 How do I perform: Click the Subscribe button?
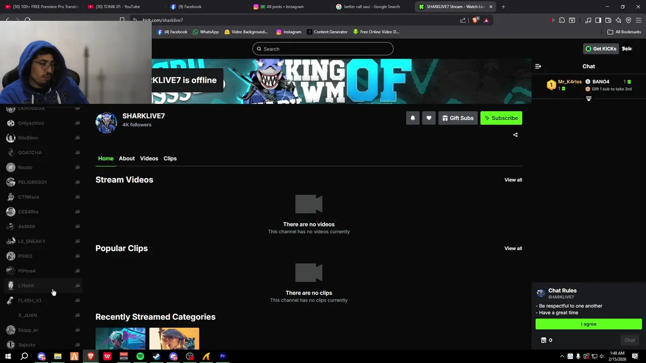tap(501, 118)
